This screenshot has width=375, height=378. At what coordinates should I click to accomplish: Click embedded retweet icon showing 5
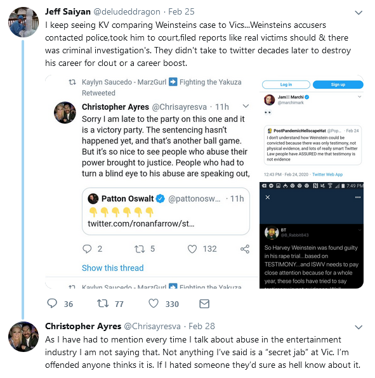(140, 249)
